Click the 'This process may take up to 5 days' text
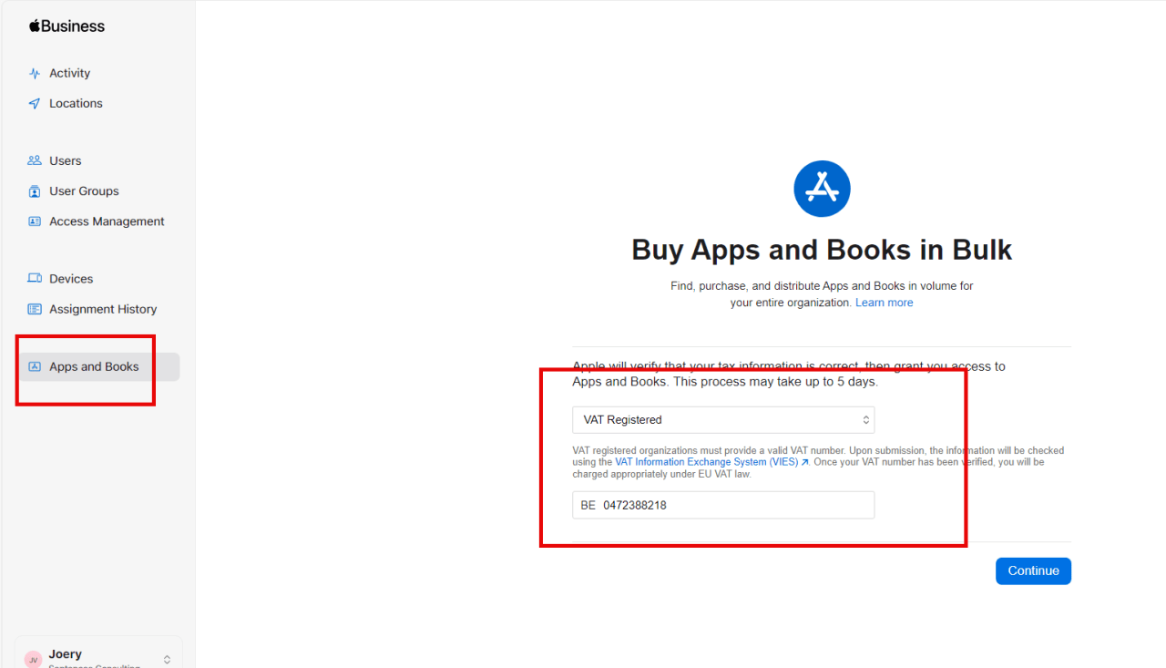The width and height of the screenshot is (1166, 668). click(773, 381)
